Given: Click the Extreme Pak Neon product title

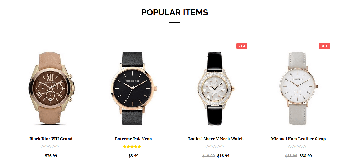Looking at the screenshot, I should pos(133,139).
